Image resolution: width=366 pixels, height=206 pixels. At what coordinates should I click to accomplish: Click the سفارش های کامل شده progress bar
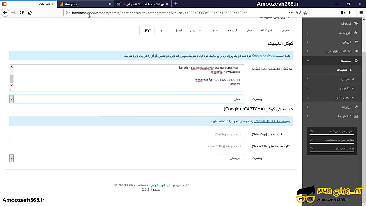[332, 134]
